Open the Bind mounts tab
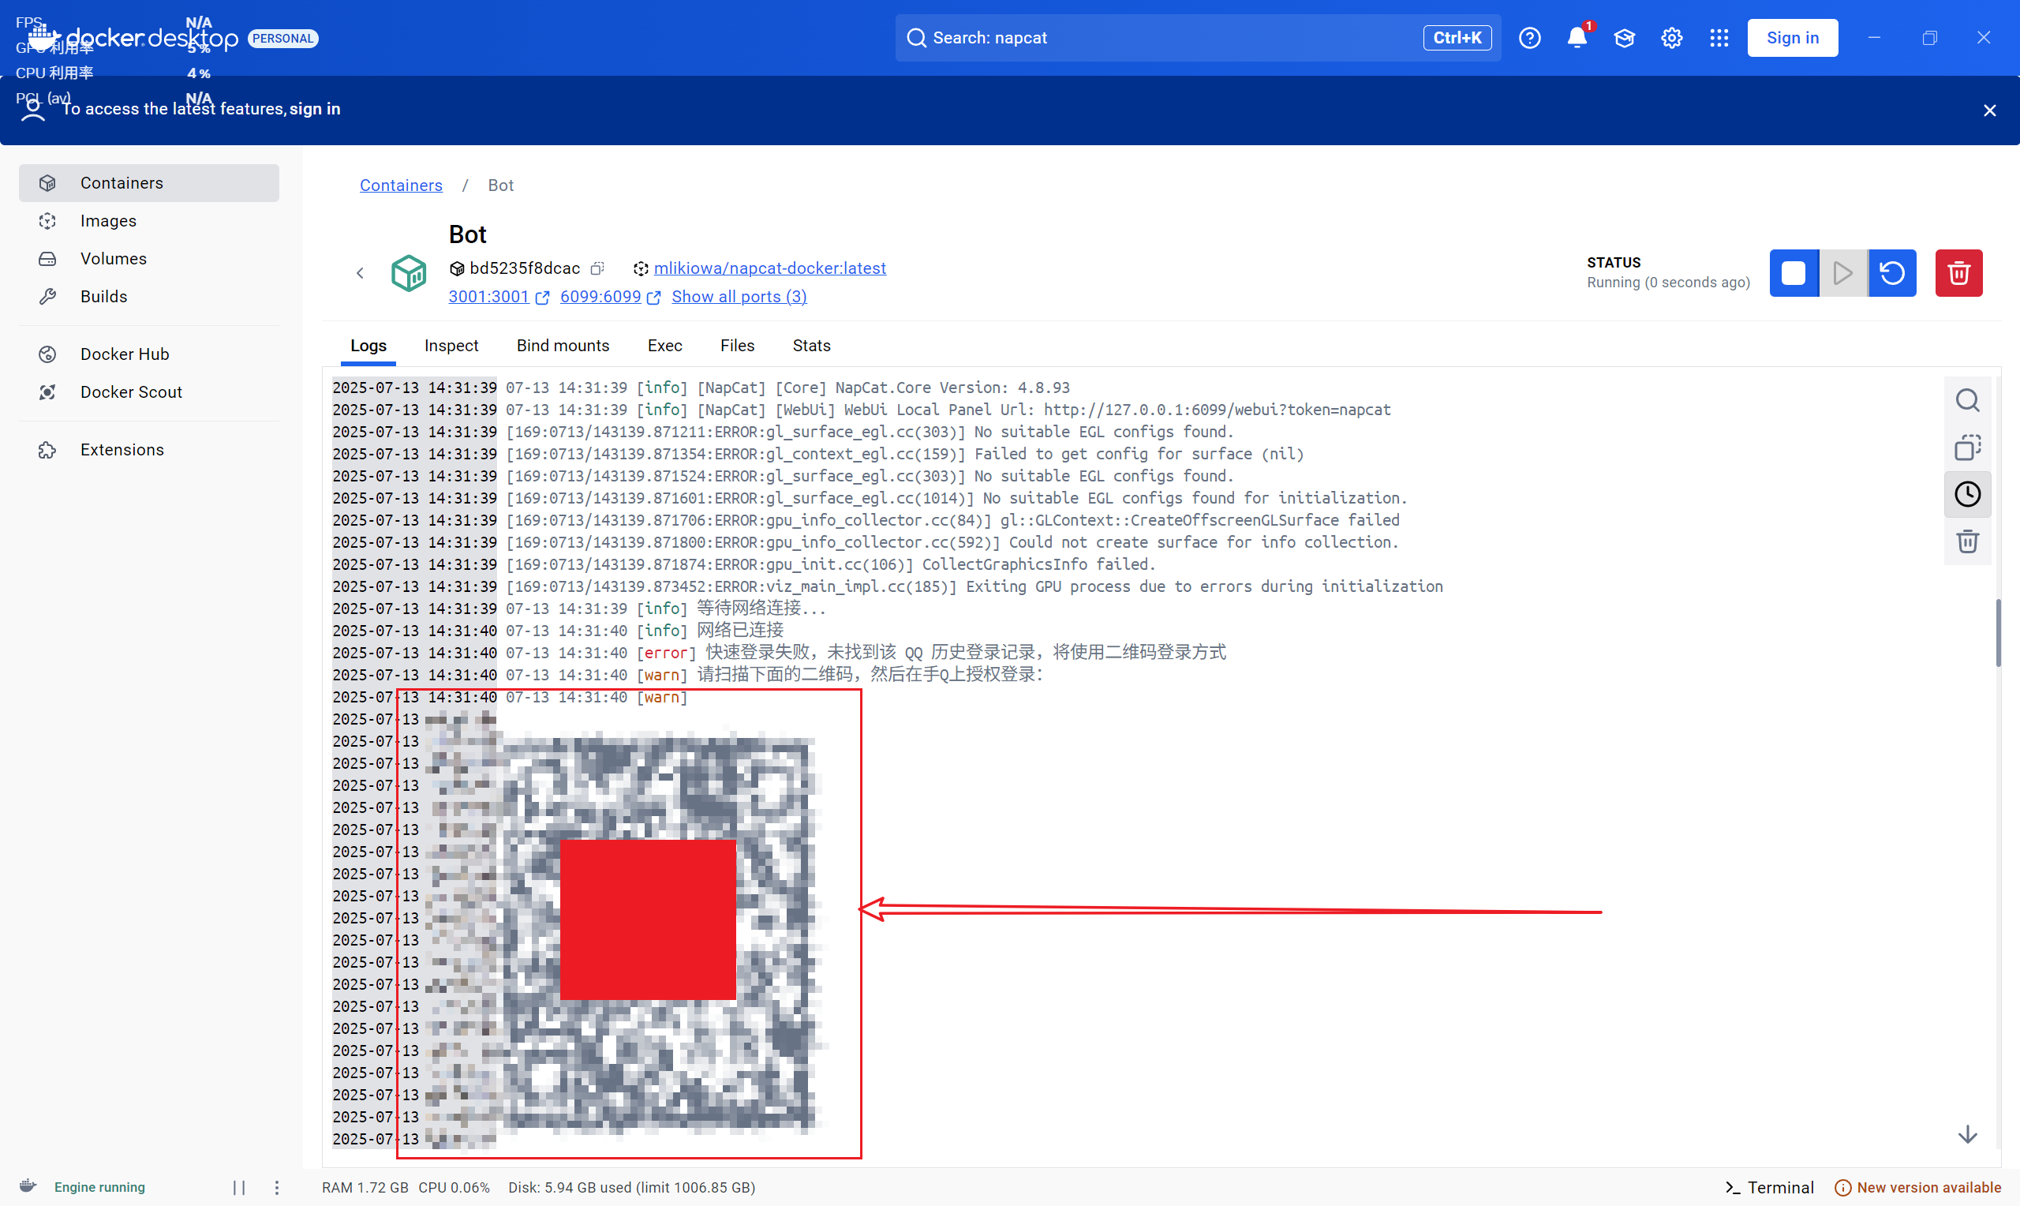The height and width of the screenshot is (1206, 2020). tap(562, 346)
